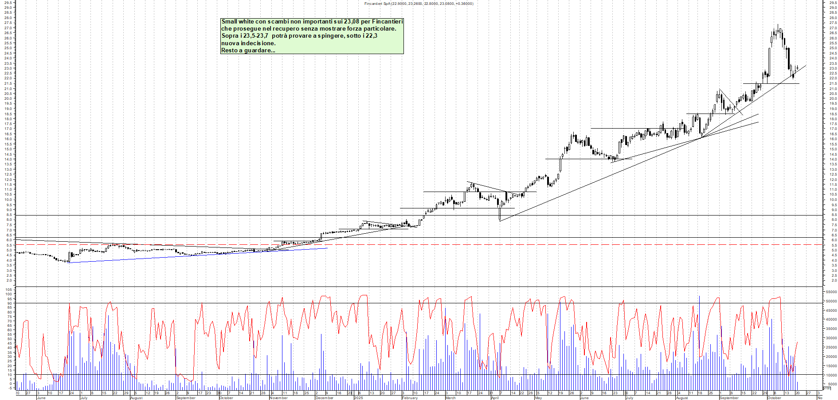Screen dimensions: 838x400
Task: Click the February label on time axis
Action: pos(410,398)
